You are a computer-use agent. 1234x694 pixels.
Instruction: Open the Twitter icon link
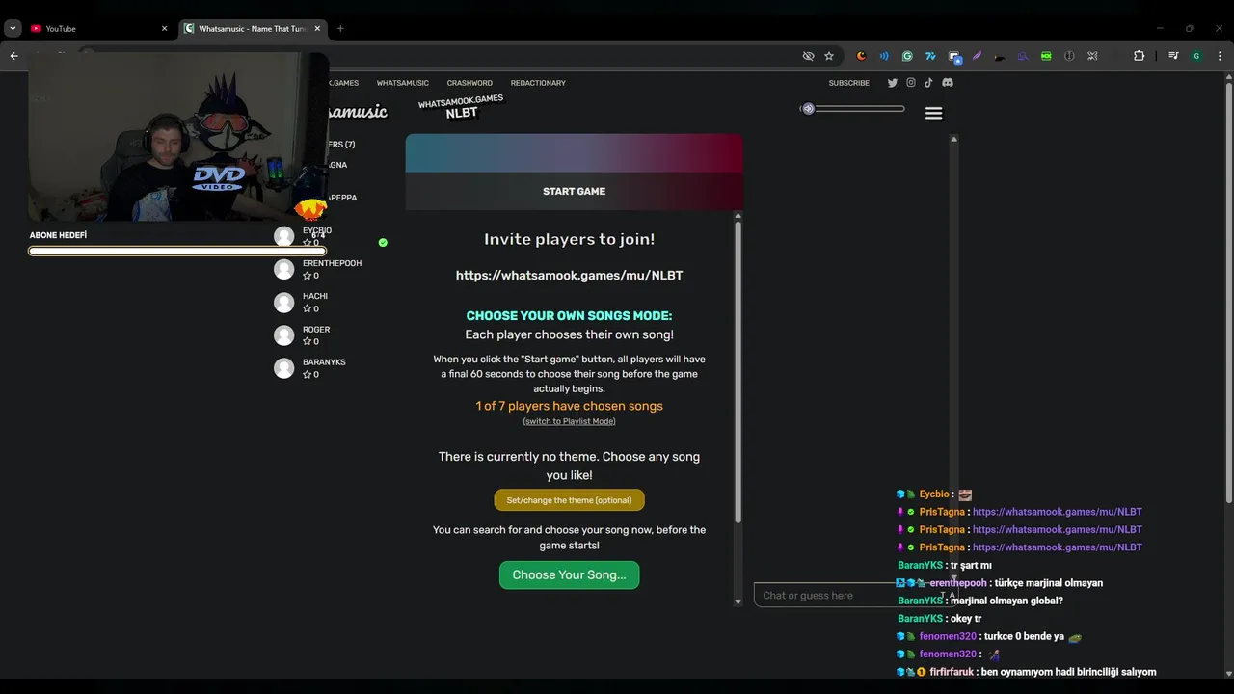893,83
